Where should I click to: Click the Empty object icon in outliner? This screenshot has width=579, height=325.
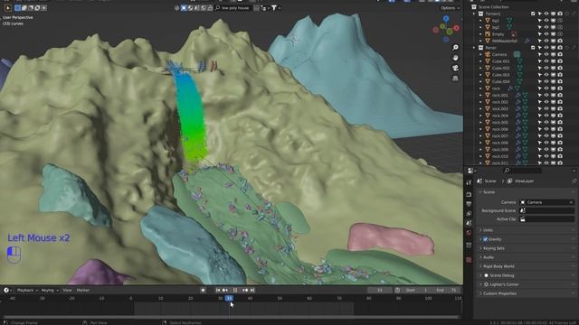pos(488,34)
